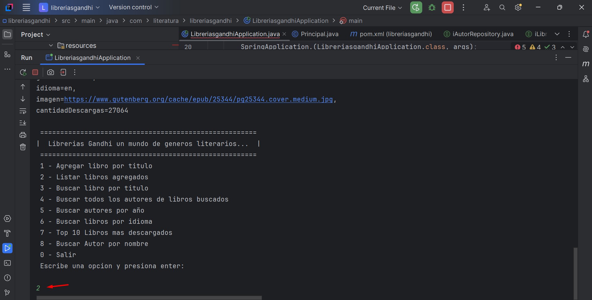Screen dimensions: 592x300
Task: Click the console vertical scrollbar thumb
Action: tap(575, 273)
